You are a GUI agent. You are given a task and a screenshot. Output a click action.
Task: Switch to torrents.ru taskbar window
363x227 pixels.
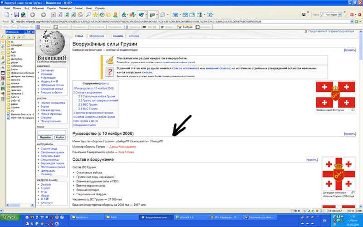coord(86,217)
